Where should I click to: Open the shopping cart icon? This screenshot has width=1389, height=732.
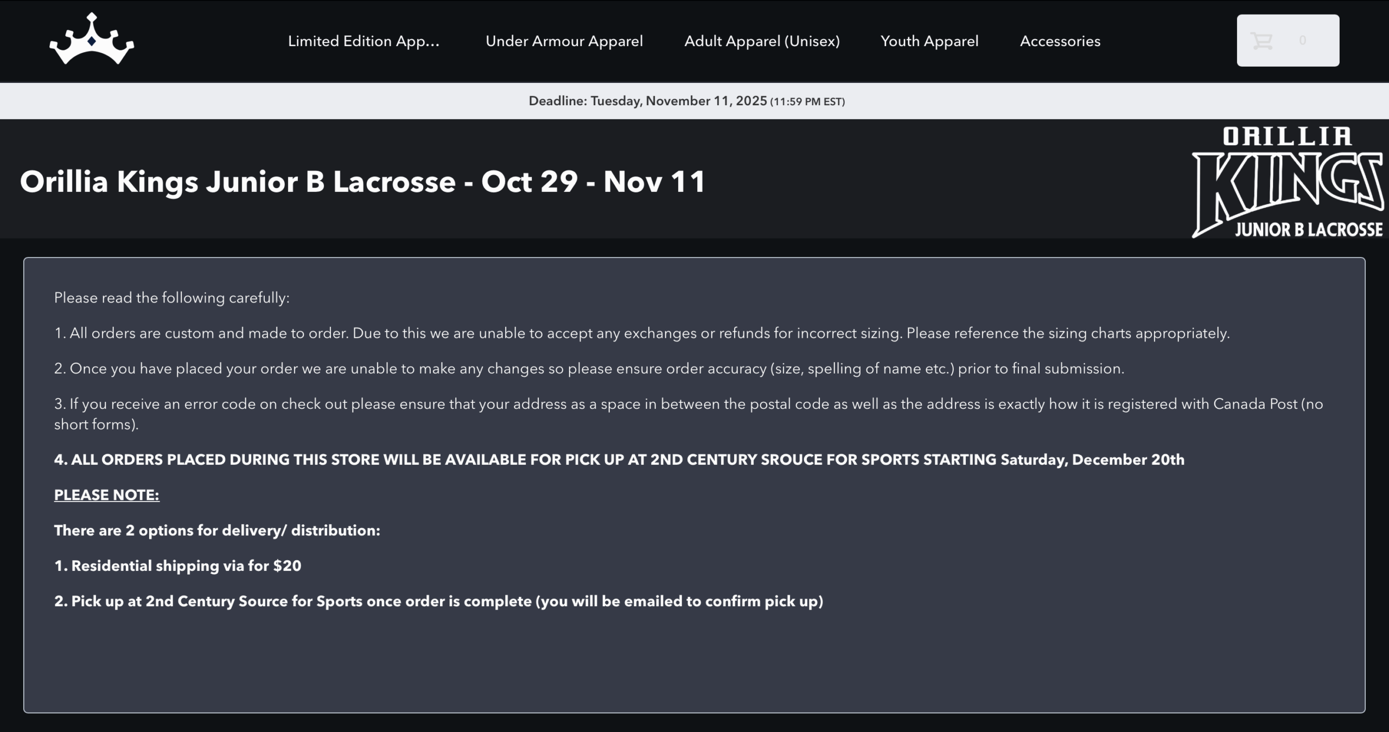[x=1261, y=41]
